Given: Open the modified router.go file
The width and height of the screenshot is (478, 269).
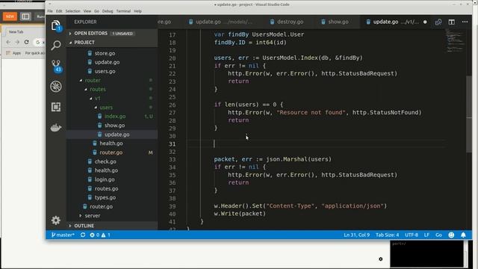Looking at the screenshot, I should coord(111,152).
